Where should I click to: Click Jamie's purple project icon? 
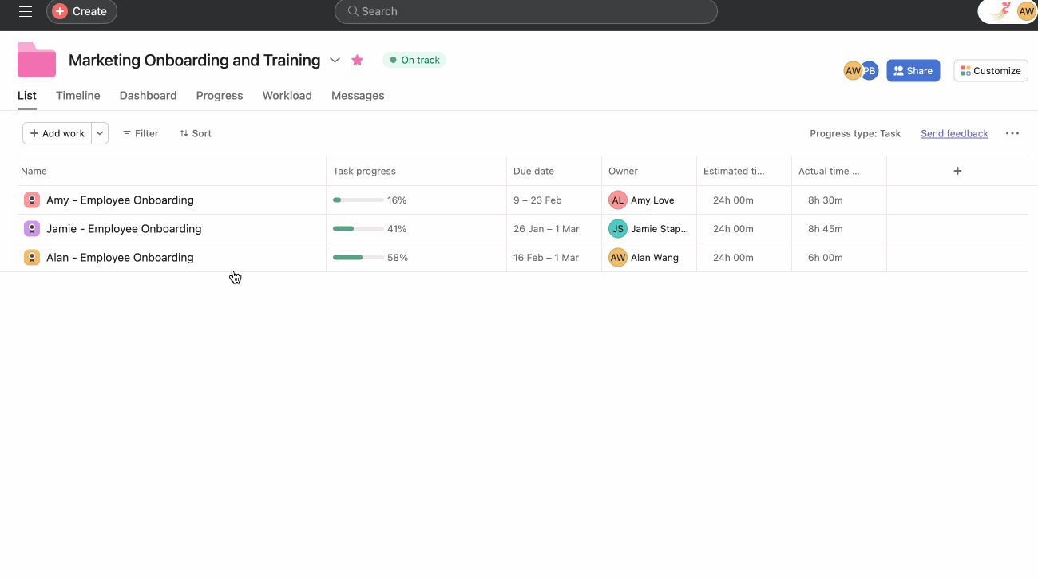[x=32, y=229]
